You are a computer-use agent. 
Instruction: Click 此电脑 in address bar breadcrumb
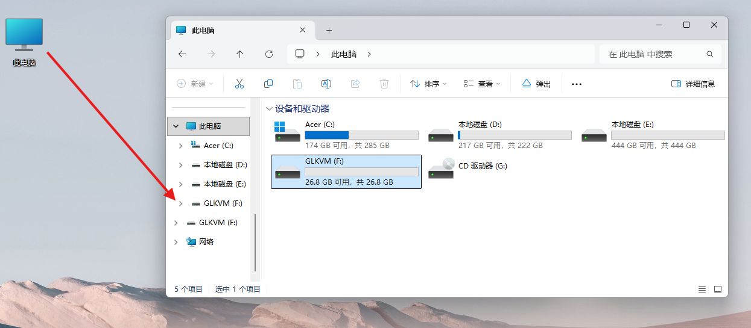pyautogui.click(x=344, y=54)
